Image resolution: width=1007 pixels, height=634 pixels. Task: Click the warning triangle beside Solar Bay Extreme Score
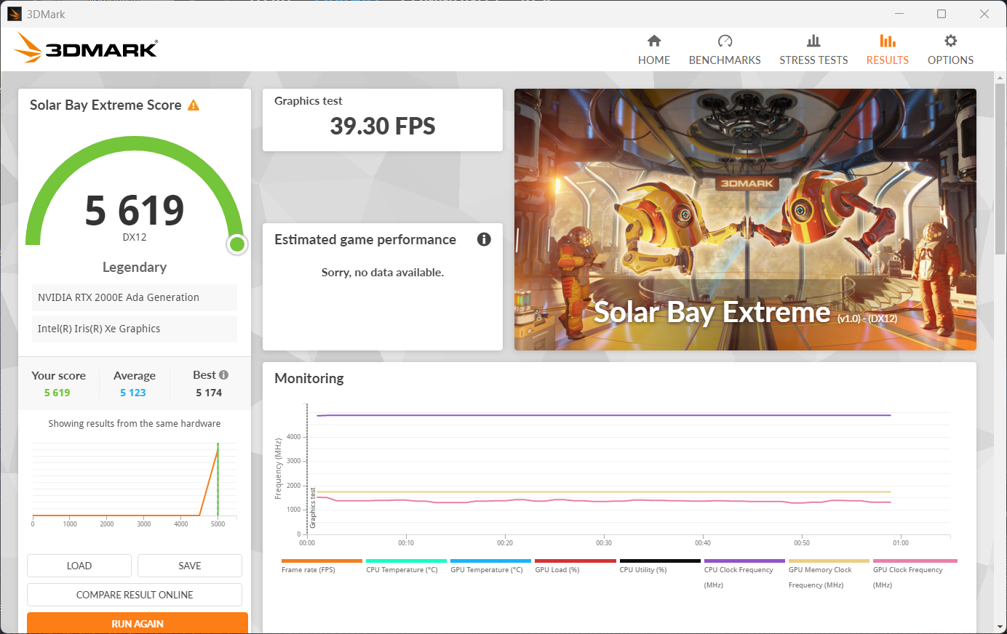tap(194, 105)
